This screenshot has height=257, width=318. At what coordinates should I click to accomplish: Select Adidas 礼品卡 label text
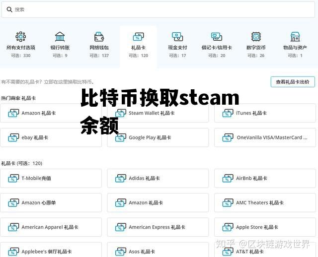(144, 178)
